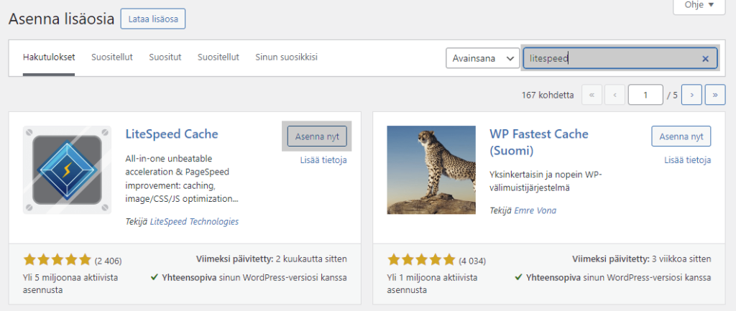Visit author LiteSpeed Technologies link
This screenshot has height=311, width=736.
coord(194,222)
